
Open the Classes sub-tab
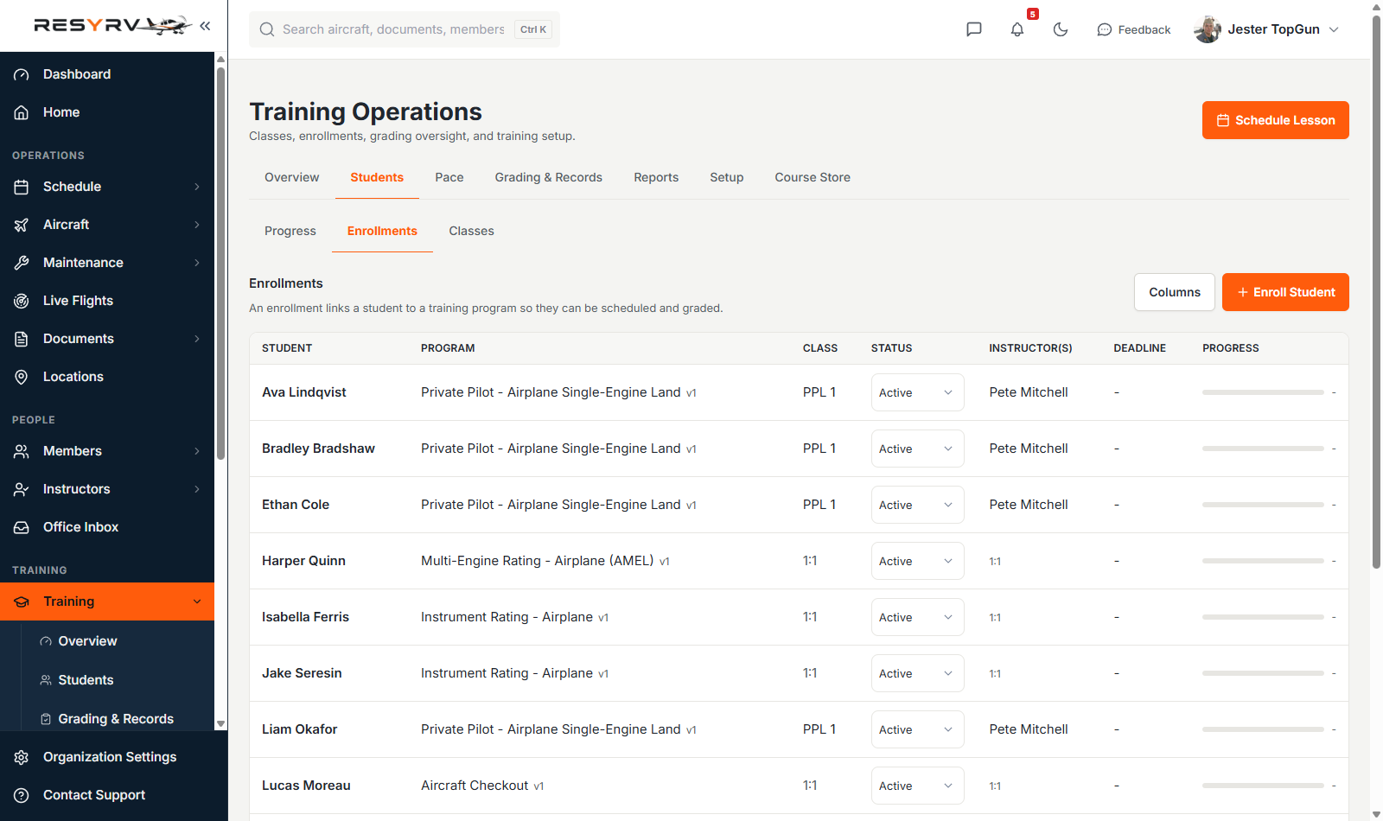pos(472,231)
